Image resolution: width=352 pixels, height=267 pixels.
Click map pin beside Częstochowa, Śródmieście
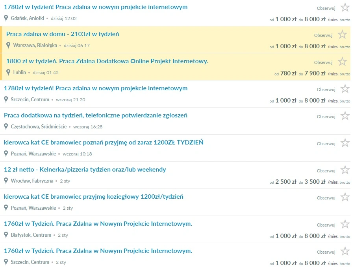6,127
